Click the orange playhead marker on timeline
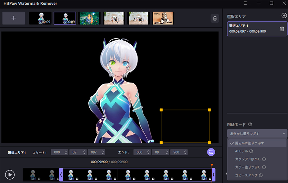The image size is (288, 183). click(212, 165)
